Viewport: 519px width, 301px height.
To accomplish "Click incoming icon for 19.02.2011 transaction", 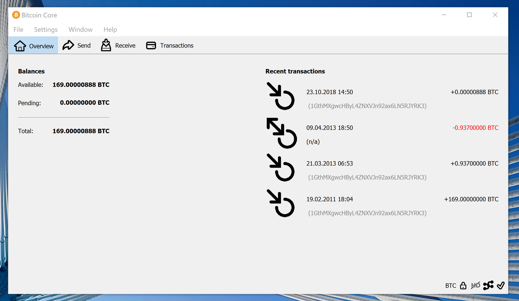I will pyautogui.click(x=281, y=203).
